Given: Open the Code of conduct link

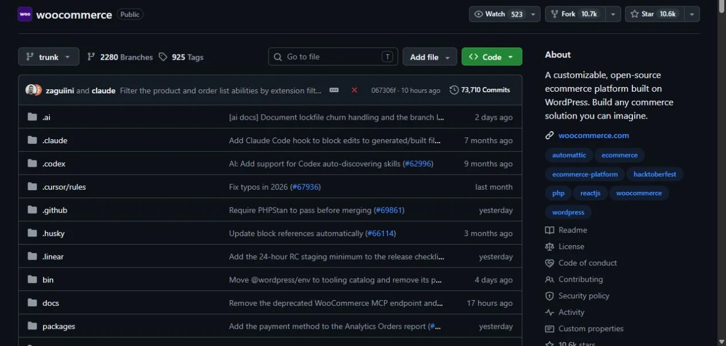Looking at the screenshot, I should (581, 263).
